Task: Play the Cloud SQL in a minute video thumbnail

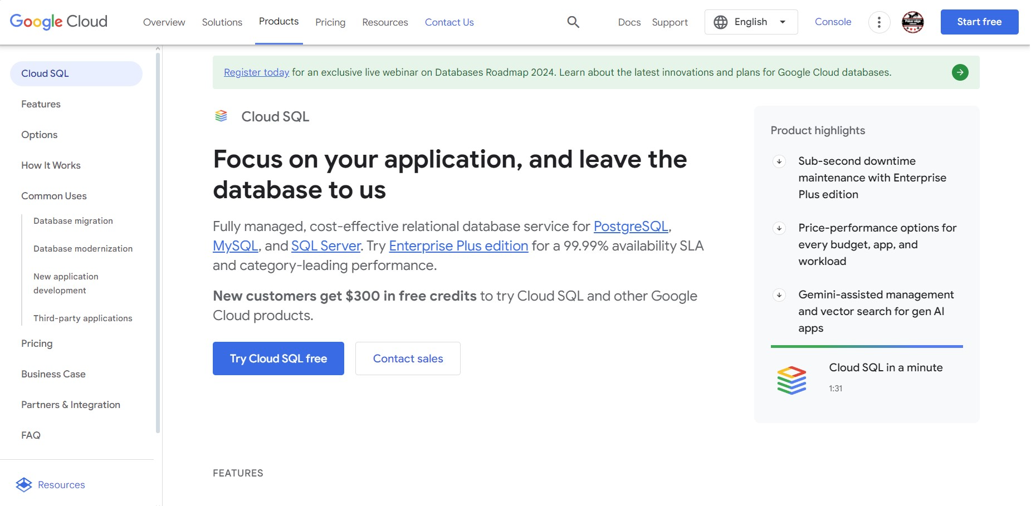Action: click(x=791, y=380)
